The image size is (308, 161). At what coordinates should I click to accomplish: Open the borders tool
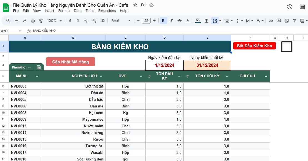pyautogui.click(x=206, y=21)
